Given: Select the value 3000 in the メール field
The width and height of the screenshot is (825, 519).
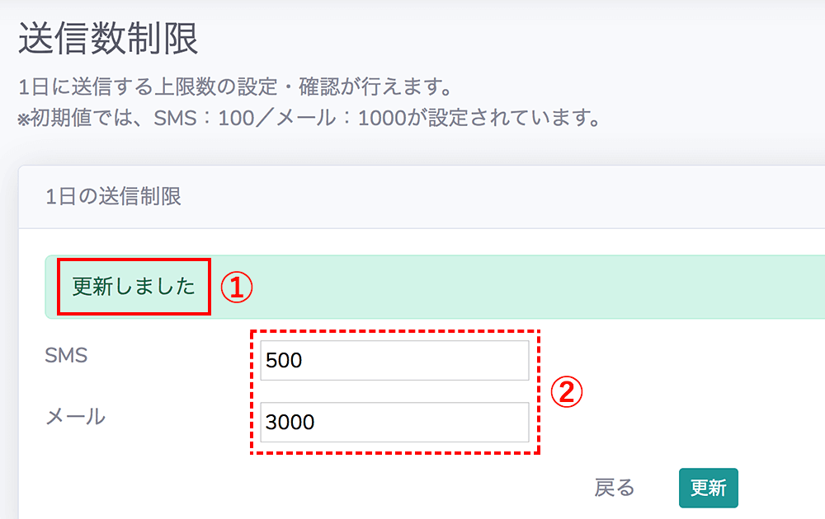Looking at the screenshot, I should pos(288,422).
